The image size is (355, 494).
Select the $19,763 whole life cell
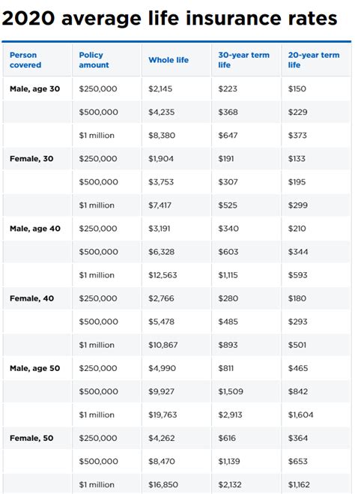point(163,415)
